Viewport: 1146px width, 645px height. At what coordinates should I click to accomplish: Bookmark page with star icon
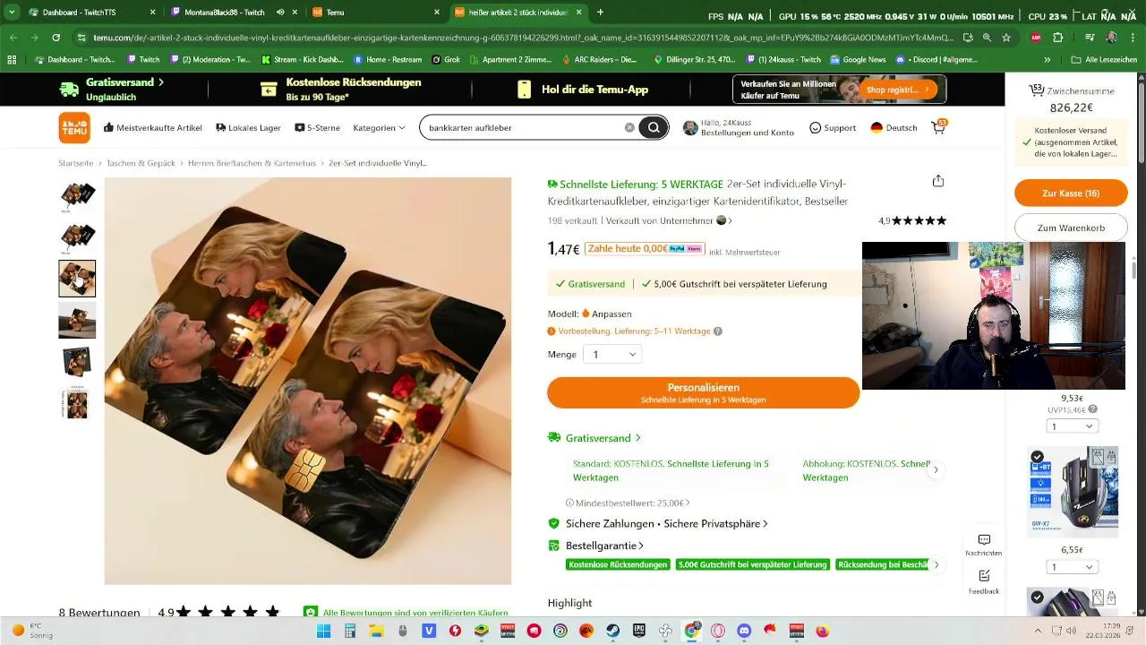(1006, 38)
